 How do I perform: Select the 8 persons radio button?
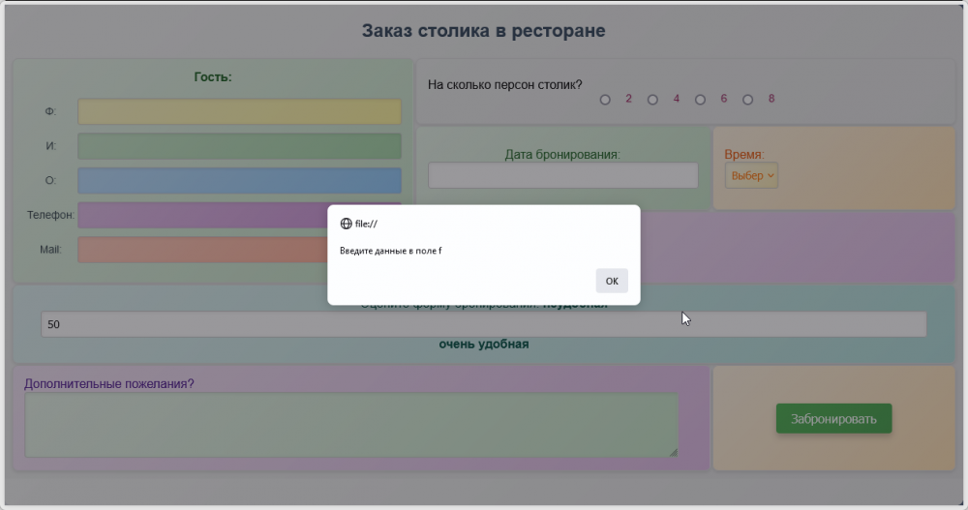pyautogui.click(x=747, y=100)
